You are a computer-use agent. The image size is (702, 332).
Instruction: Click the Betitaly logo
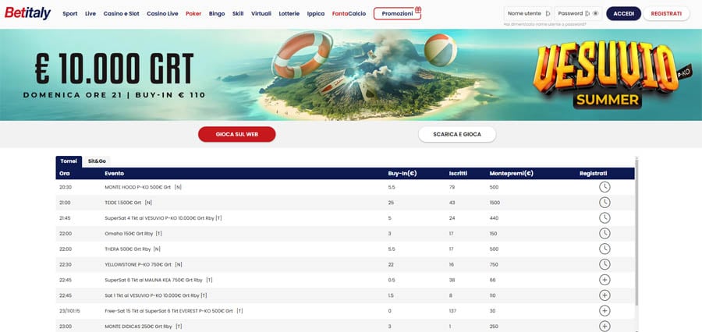point(28,13)
